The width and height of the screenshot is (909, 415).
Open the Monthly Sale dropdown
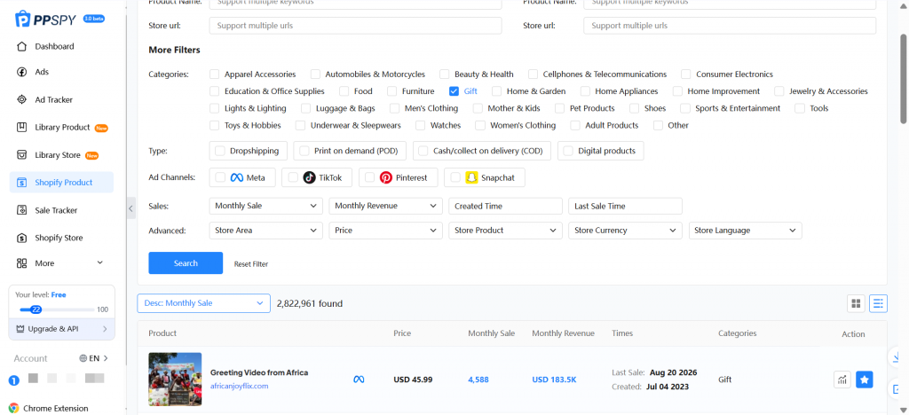click(265, 206)
